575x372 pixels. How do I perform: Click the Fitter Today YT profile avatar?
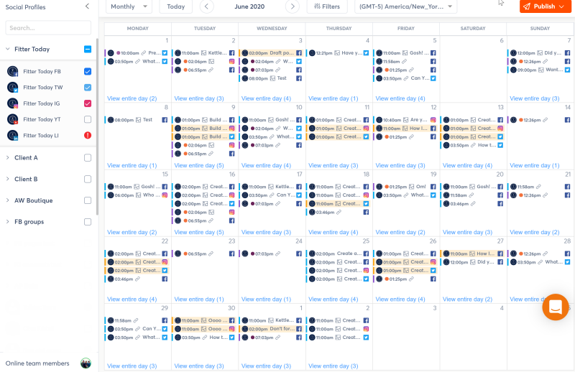point(13,119)
